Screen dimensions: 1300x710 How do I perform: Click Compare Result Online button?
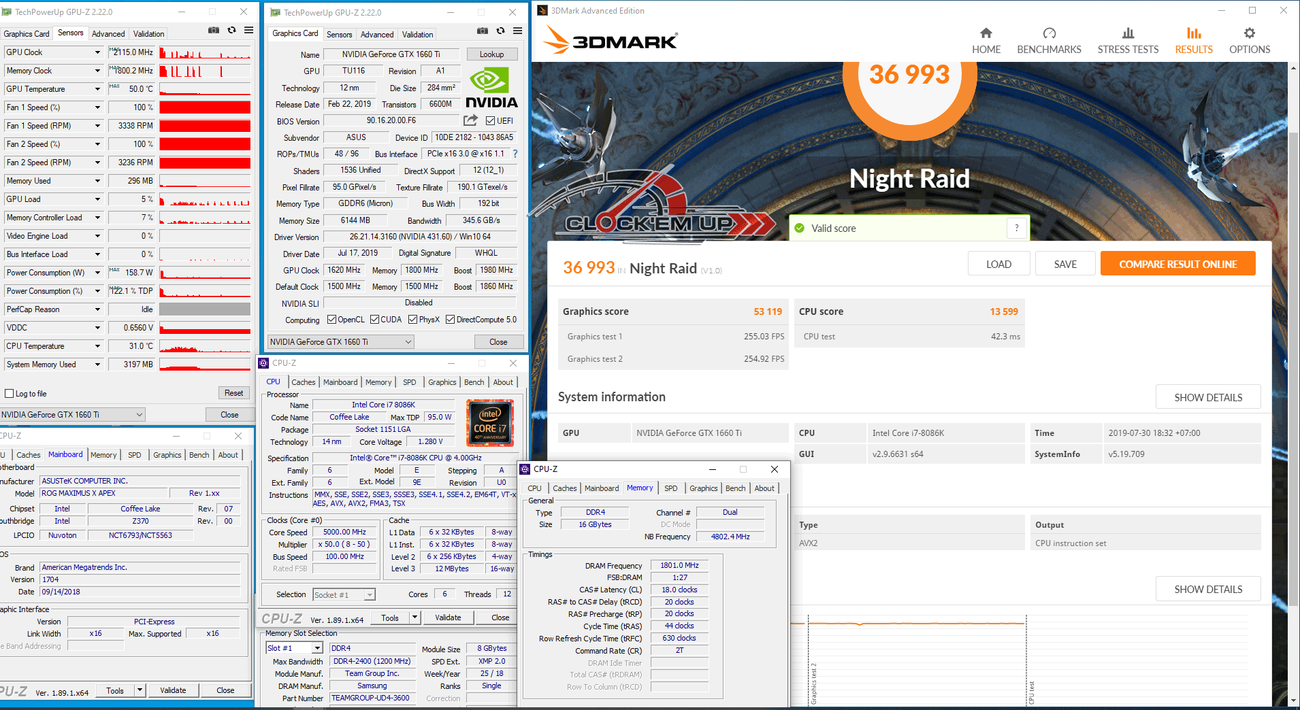[x=1177, y=264]
